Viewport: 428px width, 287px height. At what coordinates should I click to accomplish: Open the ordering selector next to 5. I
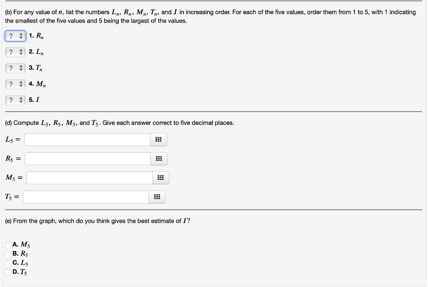[x=15, y=99]
